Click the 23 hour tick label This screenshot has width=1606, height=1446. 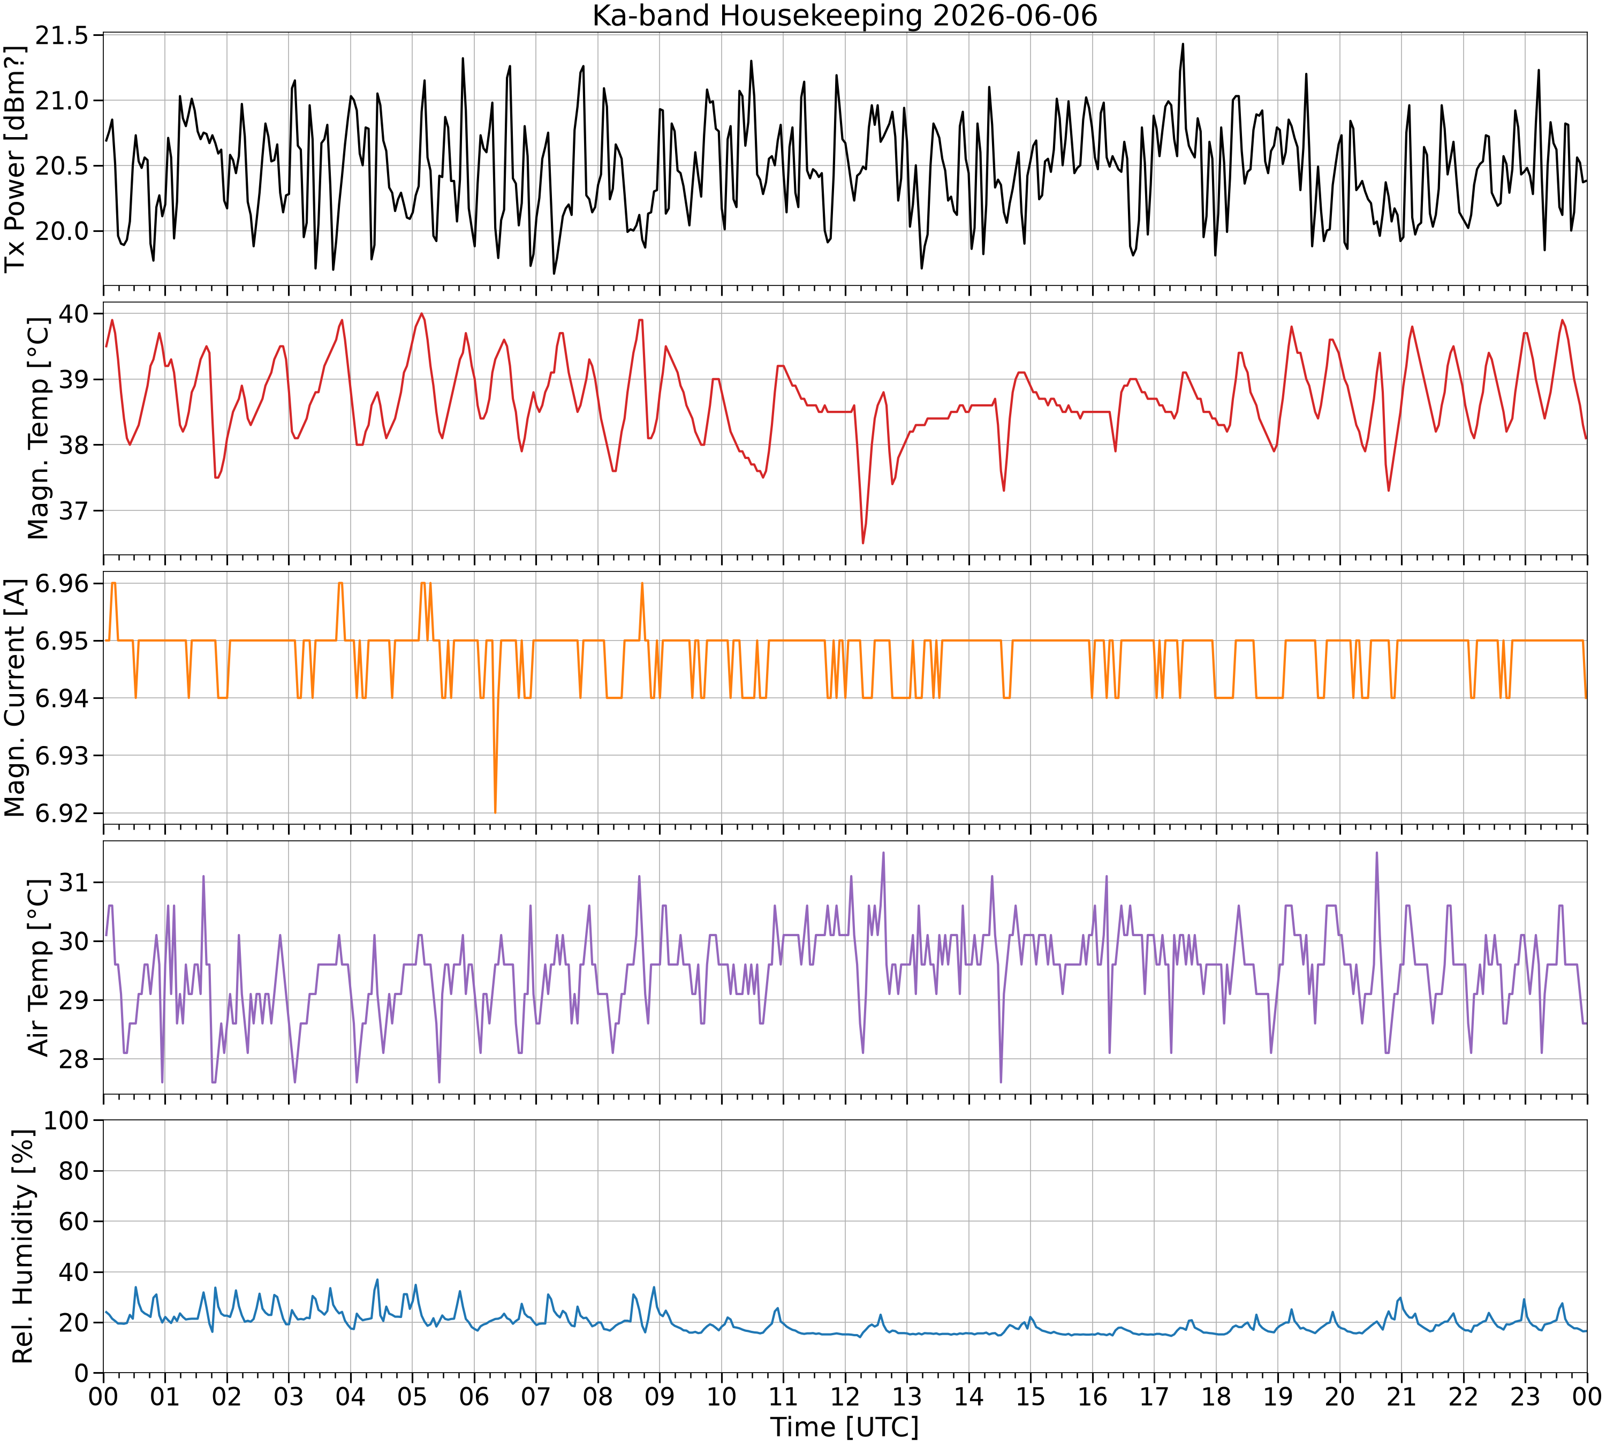(x=1525, y=1396)
